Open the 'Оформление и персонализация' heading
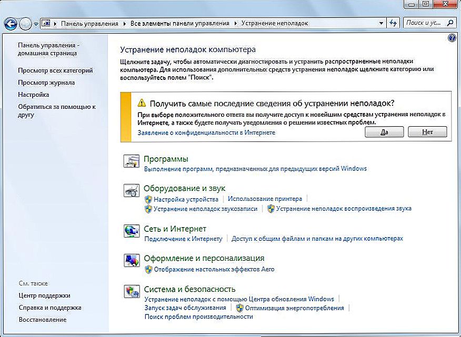Viewport: 461px width, 337px height. pos(204,258)
